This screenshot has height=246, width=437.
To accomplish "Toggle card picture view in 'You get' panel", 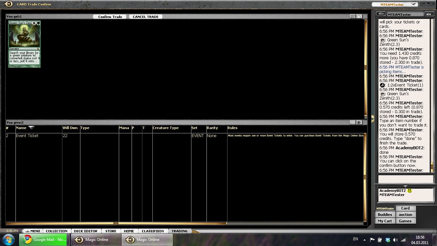I will (359, 16).
